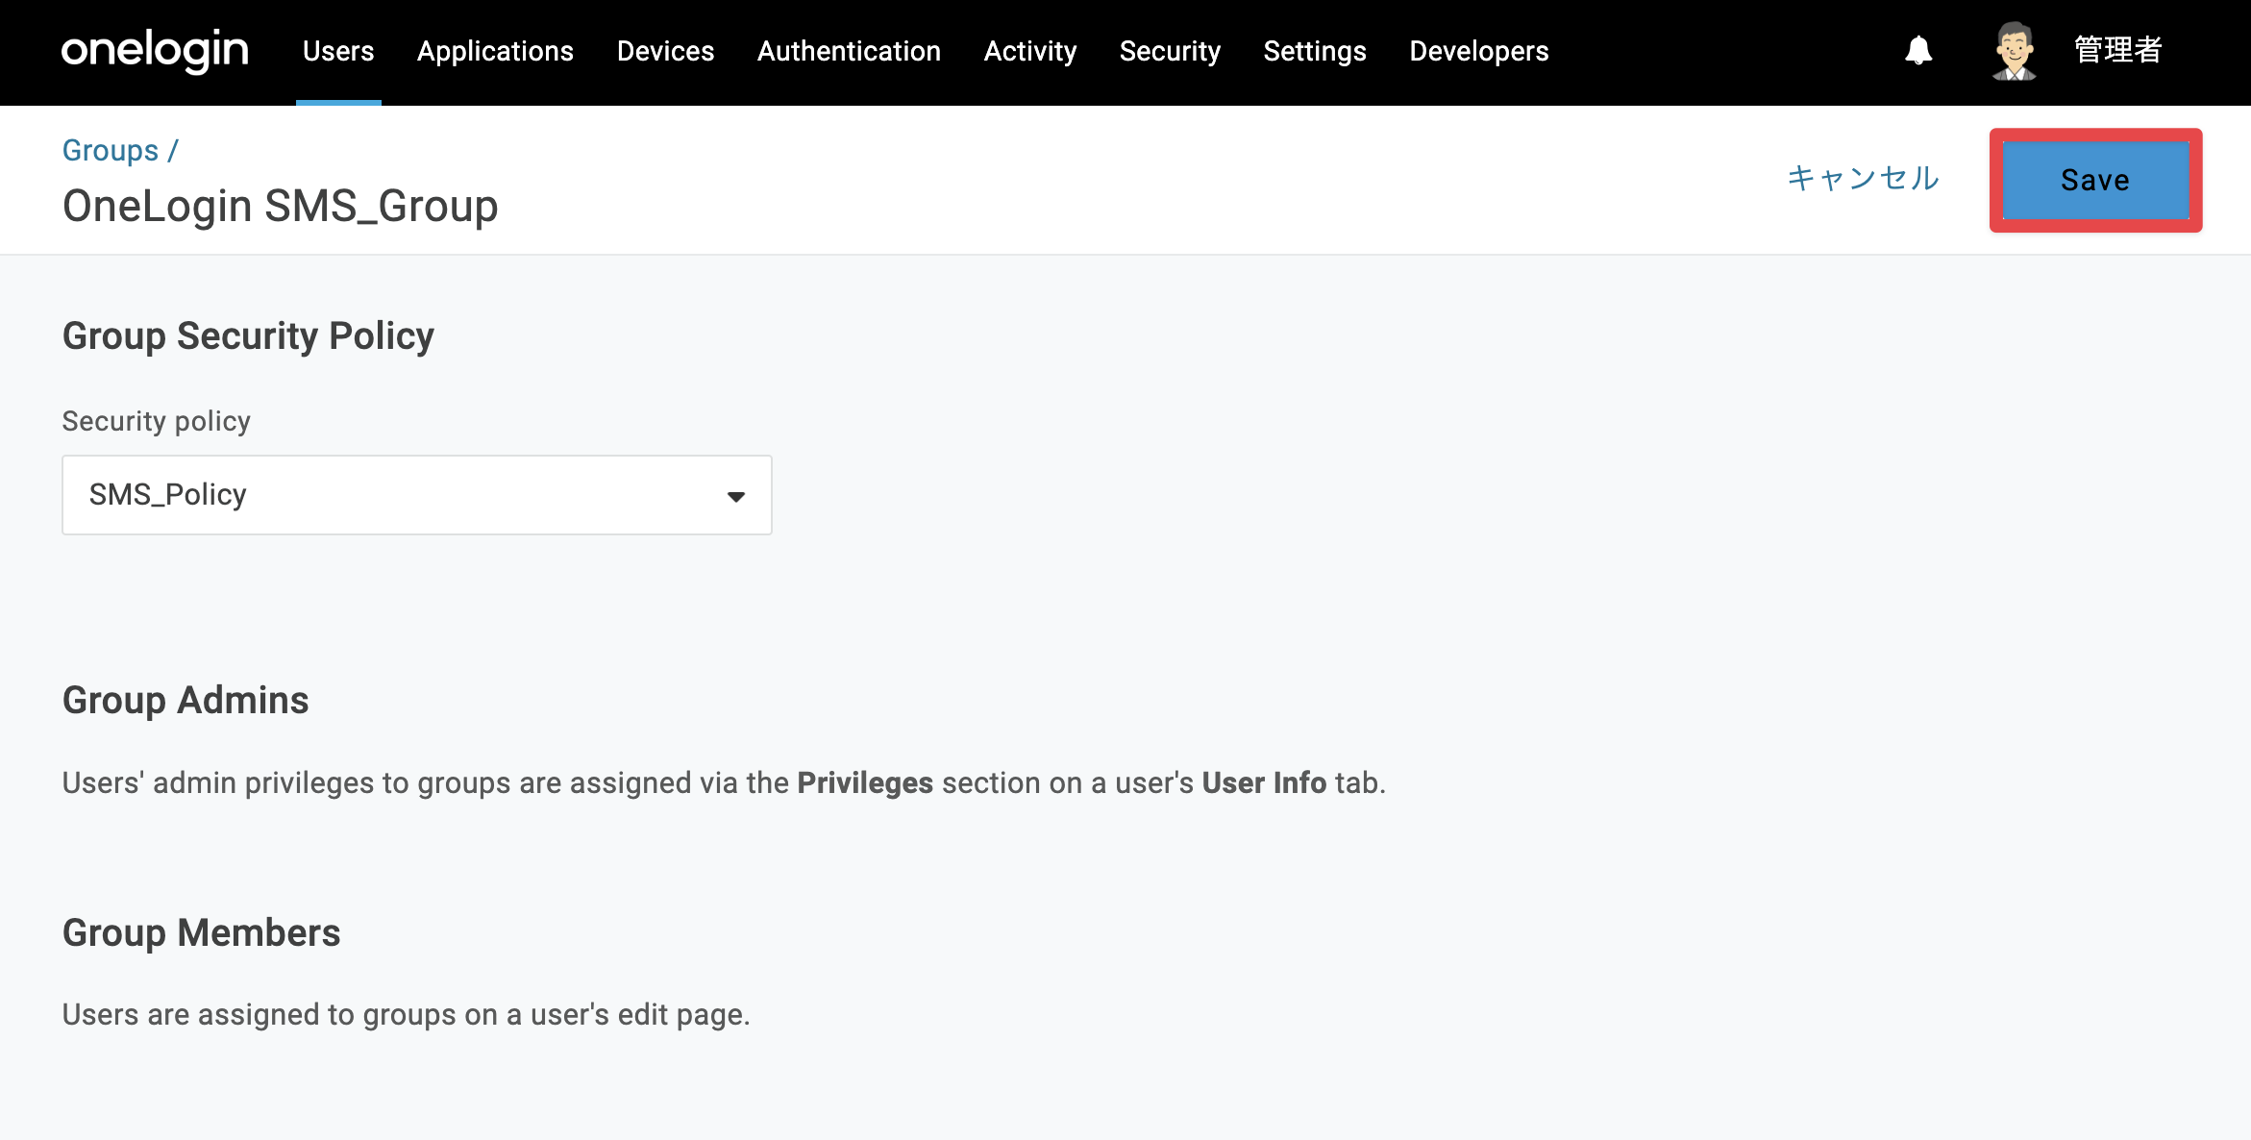Click the Group Security Policy heading
This screenshot has height=1140, width=2251.
point(248,335)
